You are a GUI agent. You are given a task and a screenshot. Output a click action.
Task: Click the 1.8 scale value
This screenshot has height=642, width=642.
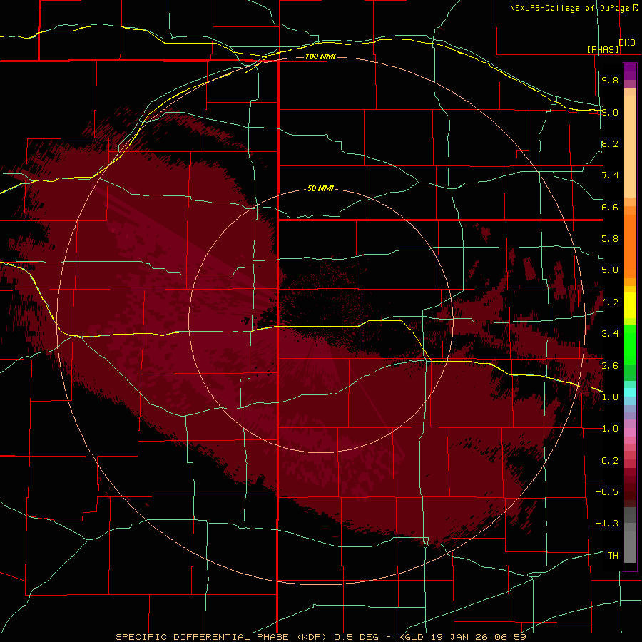[610, 397]
